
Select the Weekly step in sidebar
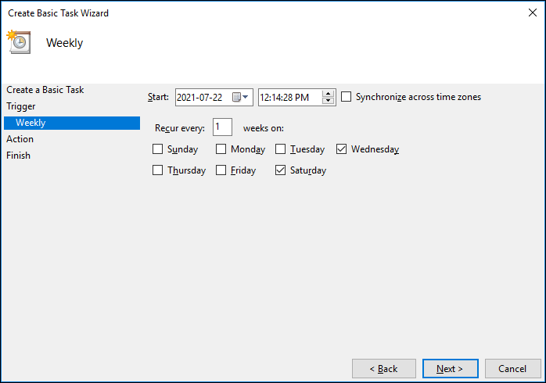pyautogui.click(x=31, y=123)
